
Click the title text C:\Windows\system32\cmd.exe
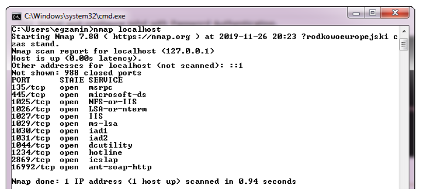(x=75, y=16)
